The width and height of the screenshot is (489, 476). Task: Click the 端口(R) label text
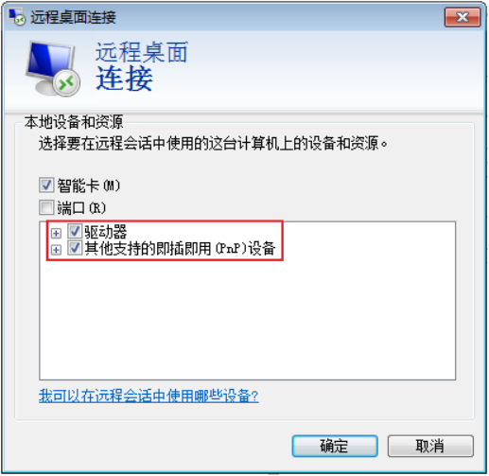(x=81, y=208)
